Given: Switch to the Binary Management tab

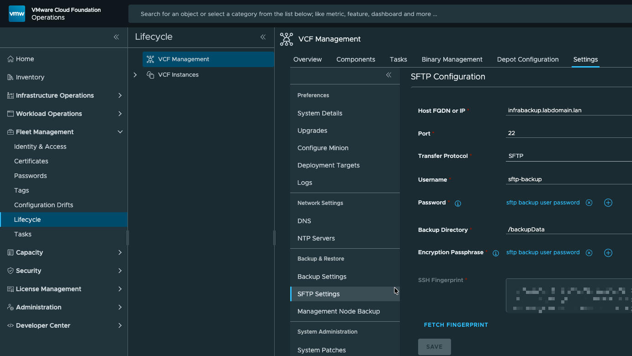Looking at the screenshot, I should pos(451,59).
